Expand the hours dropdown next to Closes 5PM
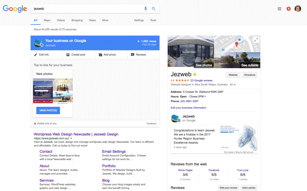Viewport: 307px width, 191px height. 205,96
